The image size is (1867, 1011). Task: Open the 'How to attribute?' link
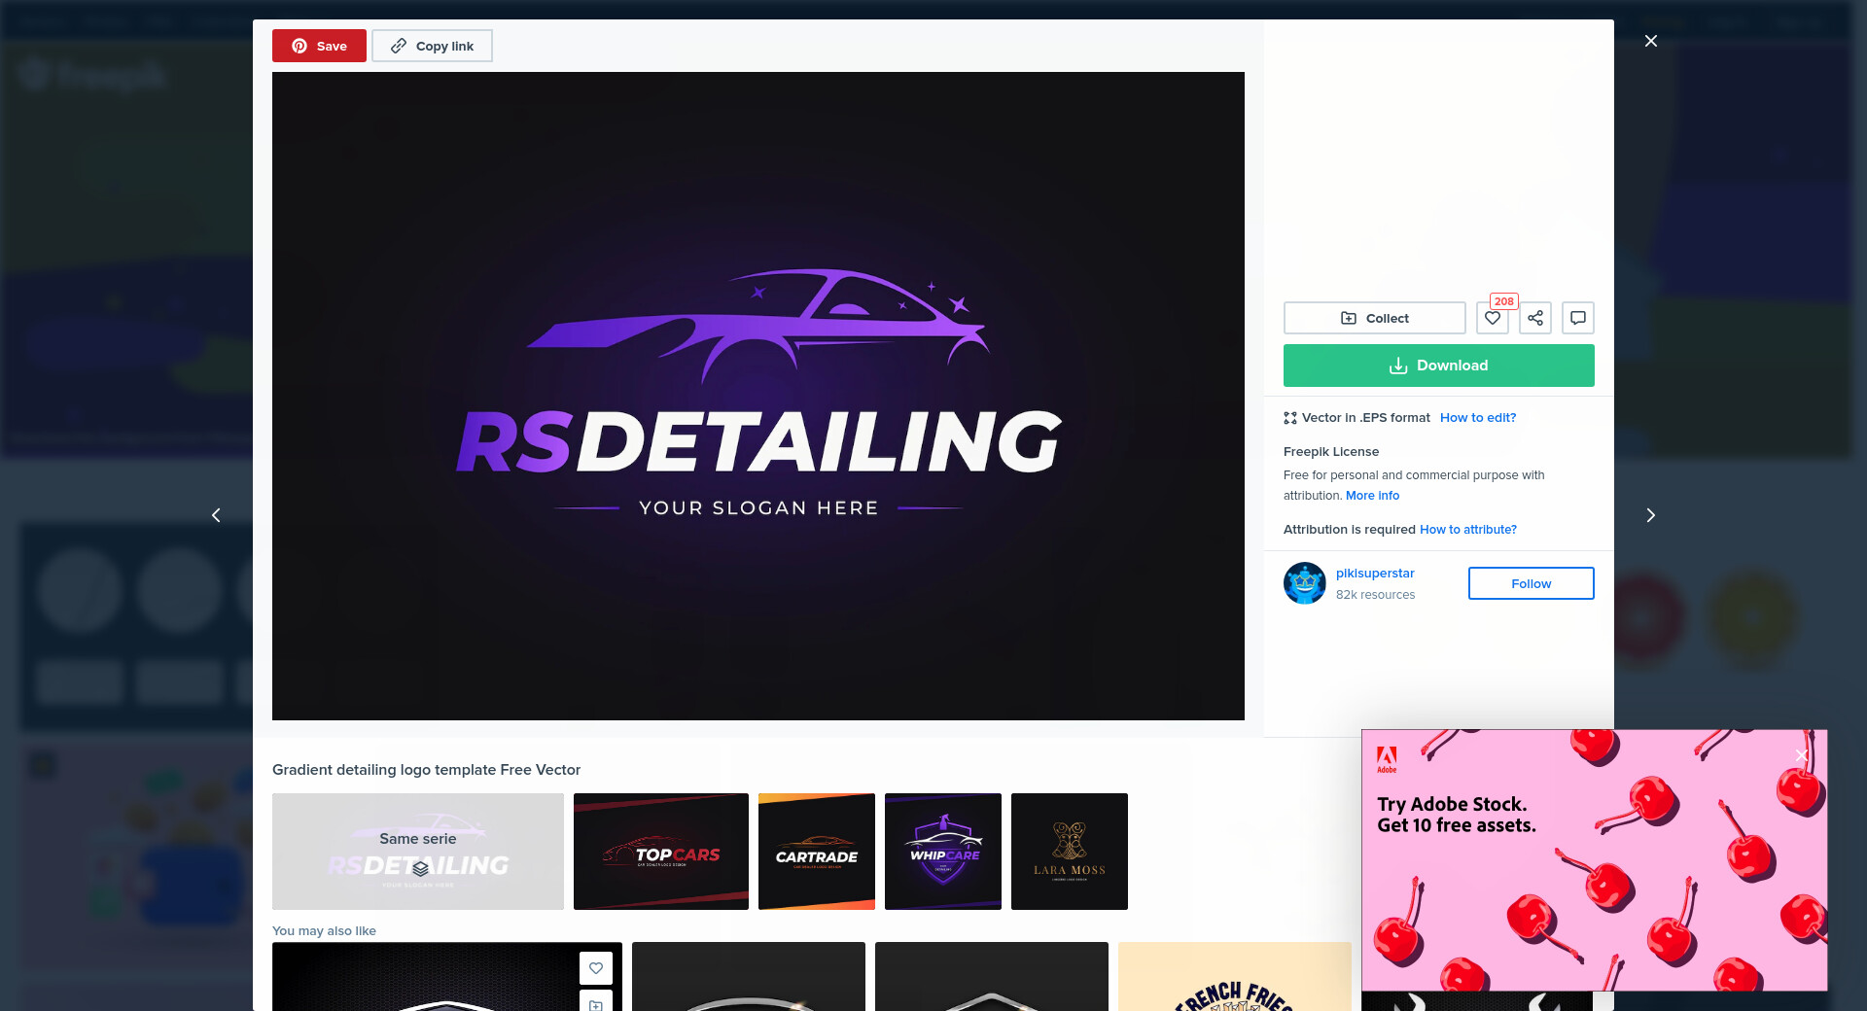click(1467, 530)
